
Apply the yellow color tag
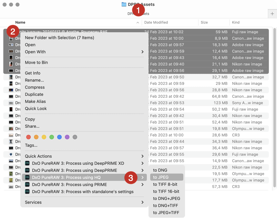pyautogui.click(x=44, y=137)
